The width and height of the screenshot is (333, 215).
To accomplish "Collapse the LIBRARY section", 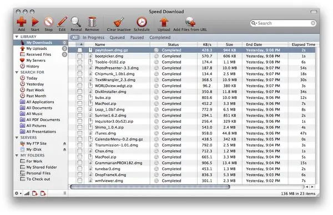I will [17, 37].
